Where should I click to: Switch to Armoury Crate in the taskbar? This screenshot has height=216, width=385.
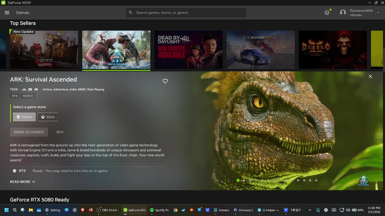click(244, 210)
